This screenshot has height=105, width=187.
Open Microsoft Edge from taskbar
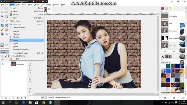[23, 102]
